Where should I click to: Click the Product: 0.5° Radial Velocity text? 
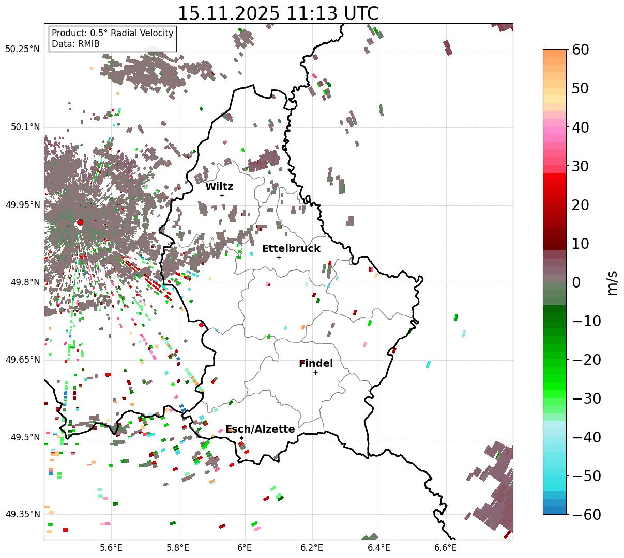click(x=113, y=33)
